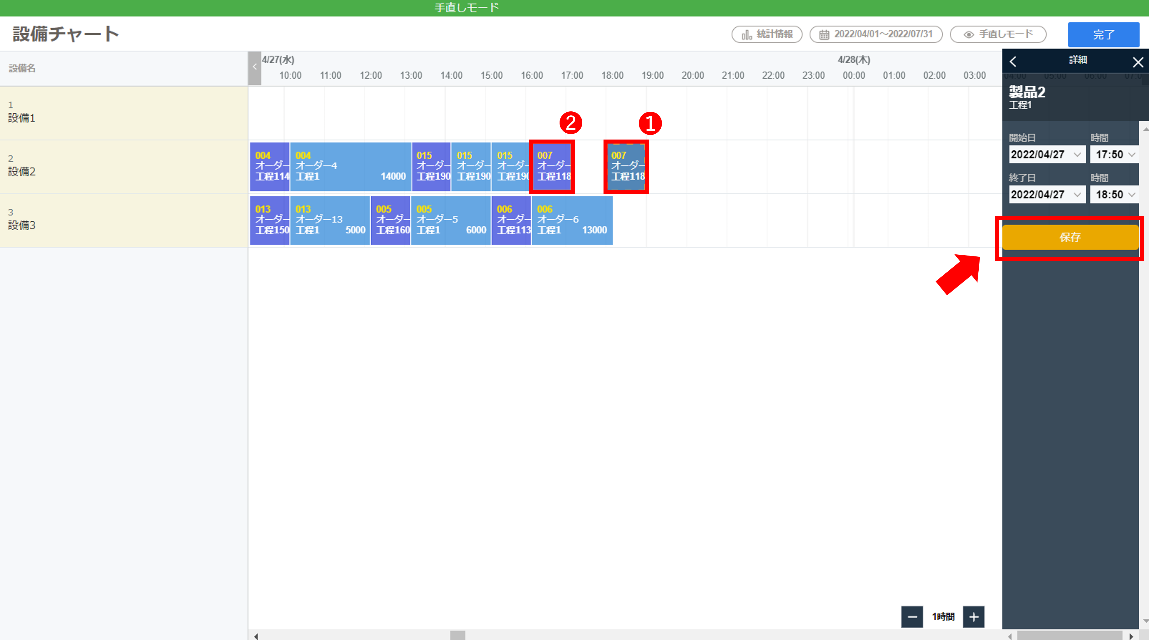Toggle the 手直しモード view button
Image resolution: width=1149 pixels, height=640 pixels.
(998, 34)
